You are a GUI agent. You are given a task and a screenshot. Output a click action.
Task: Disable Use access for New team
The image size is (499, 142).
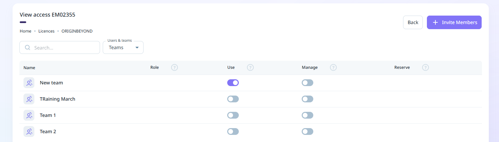pyautogui.click(x=233, y=83)
